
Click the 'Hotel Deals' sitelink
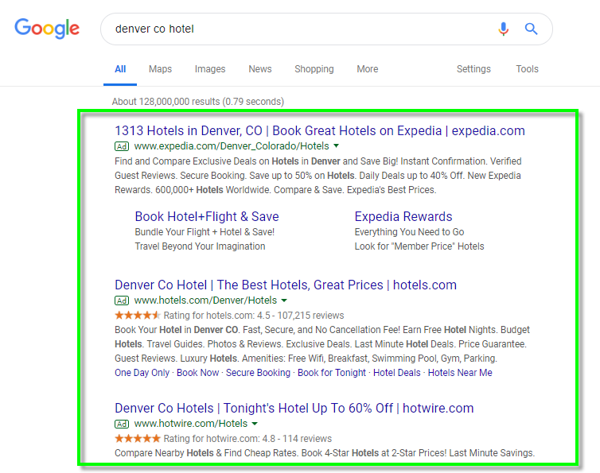(397, 372)
